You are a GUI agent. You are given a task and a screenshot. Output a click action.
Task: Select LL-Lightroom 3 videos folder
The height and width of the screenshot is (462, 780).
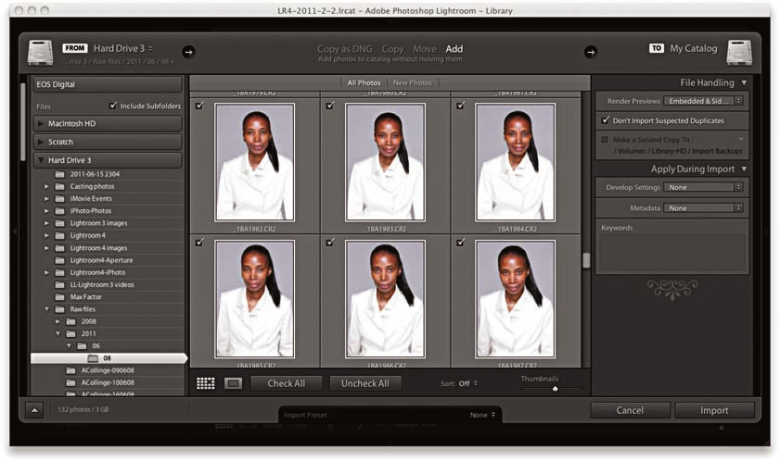pos(102,284)
